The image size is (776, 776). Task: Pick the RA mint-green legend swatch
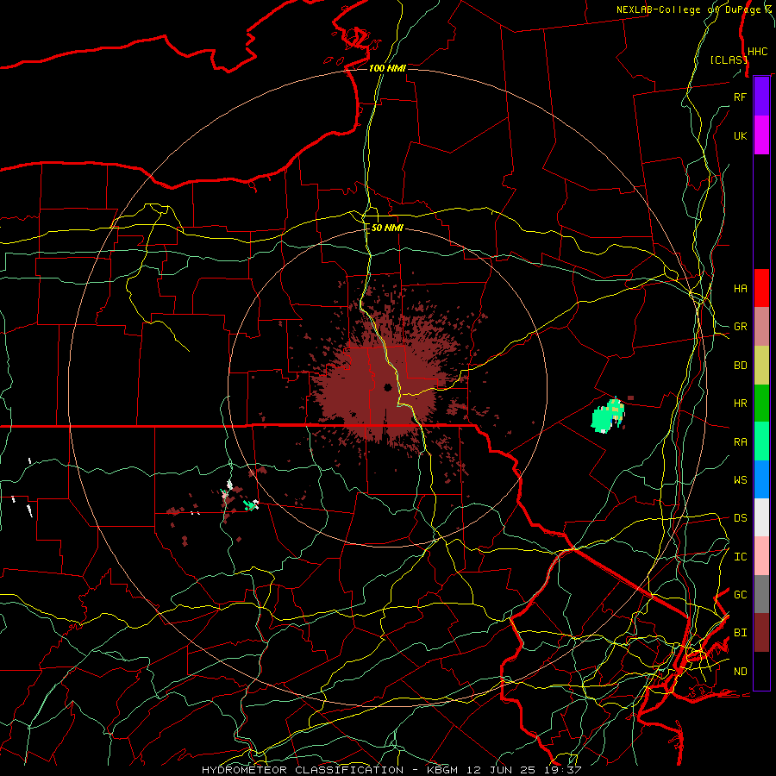pyautogui.click(x=761, y=441)
